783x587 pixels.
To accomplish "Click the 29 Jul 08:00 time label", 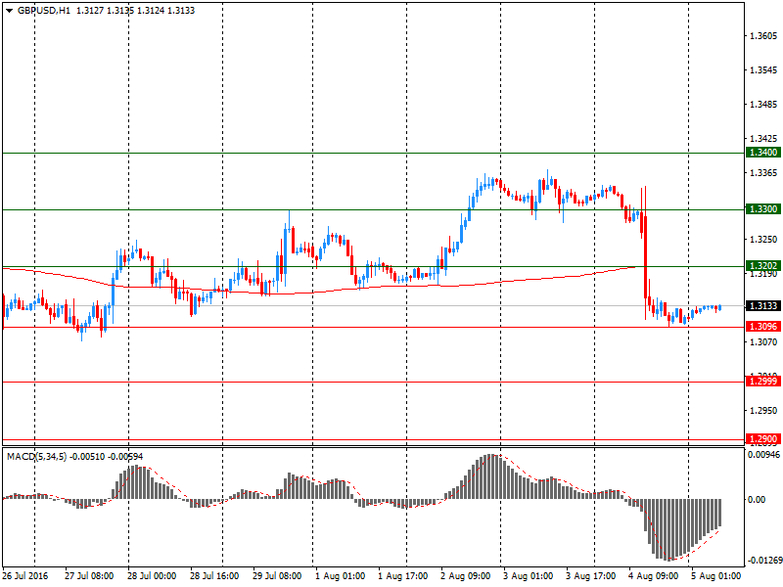I will (277, 576).
